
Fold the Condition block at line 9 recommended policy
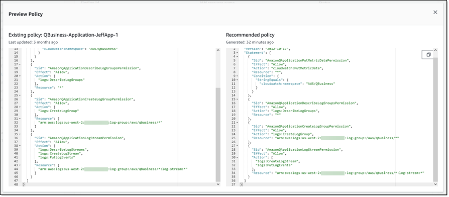[x=238, y=76]
